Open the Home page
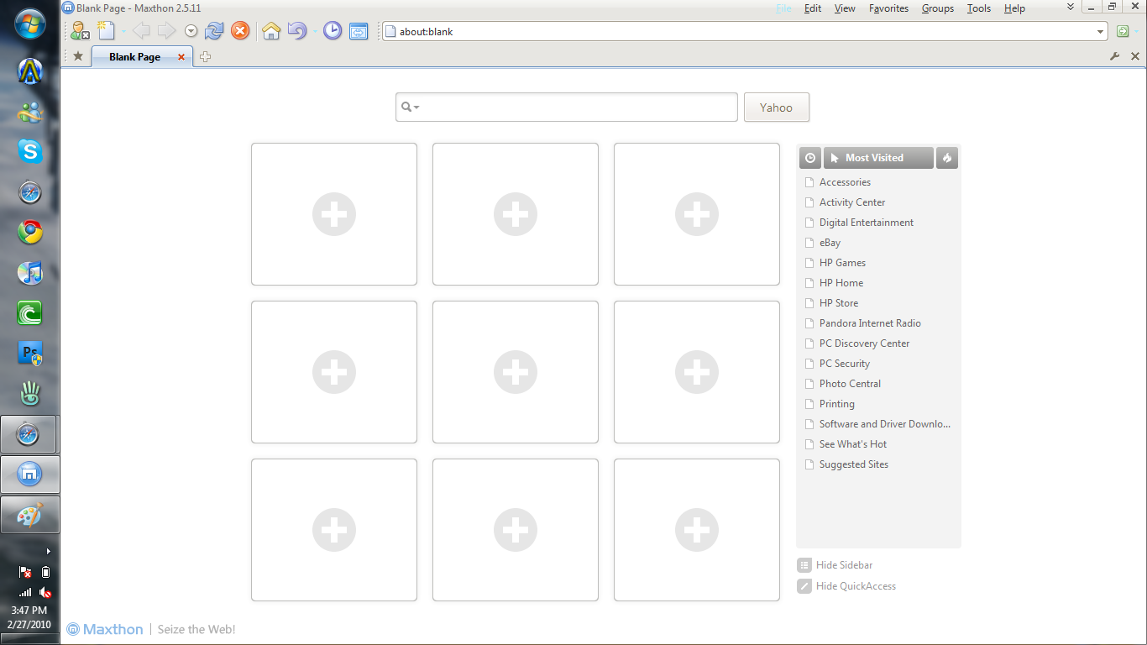 [x=271, y=31]
